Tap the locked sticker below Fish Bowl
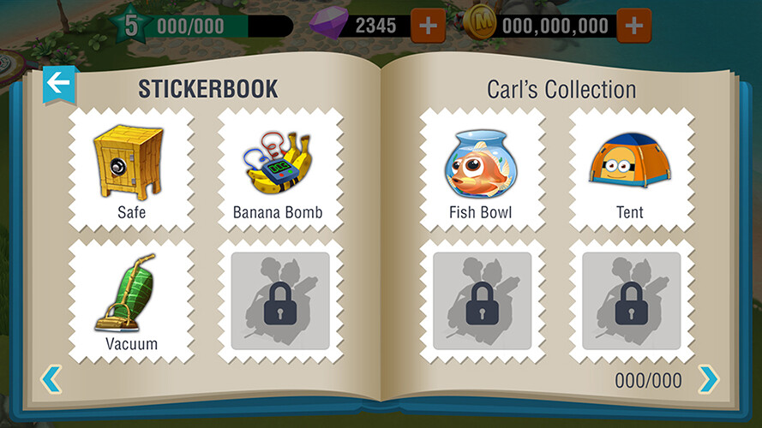The height and width of the screenshot is (428, 762). [x=482, y=301]
